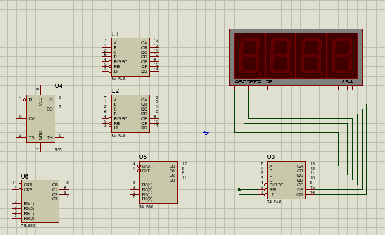Click the CKA pin 14 of U5
Viewport: 385px width, 235px height.
(x=135, y=166)
